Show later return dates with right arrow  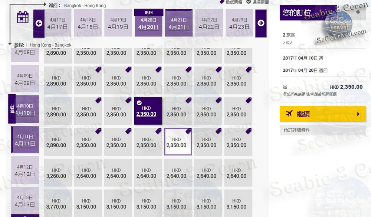(261, 23)
